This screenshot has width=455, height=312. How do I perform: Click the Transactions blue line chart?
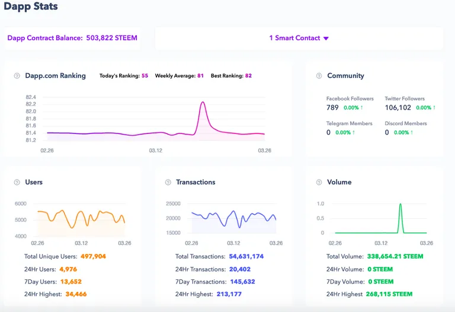point(233,219)
